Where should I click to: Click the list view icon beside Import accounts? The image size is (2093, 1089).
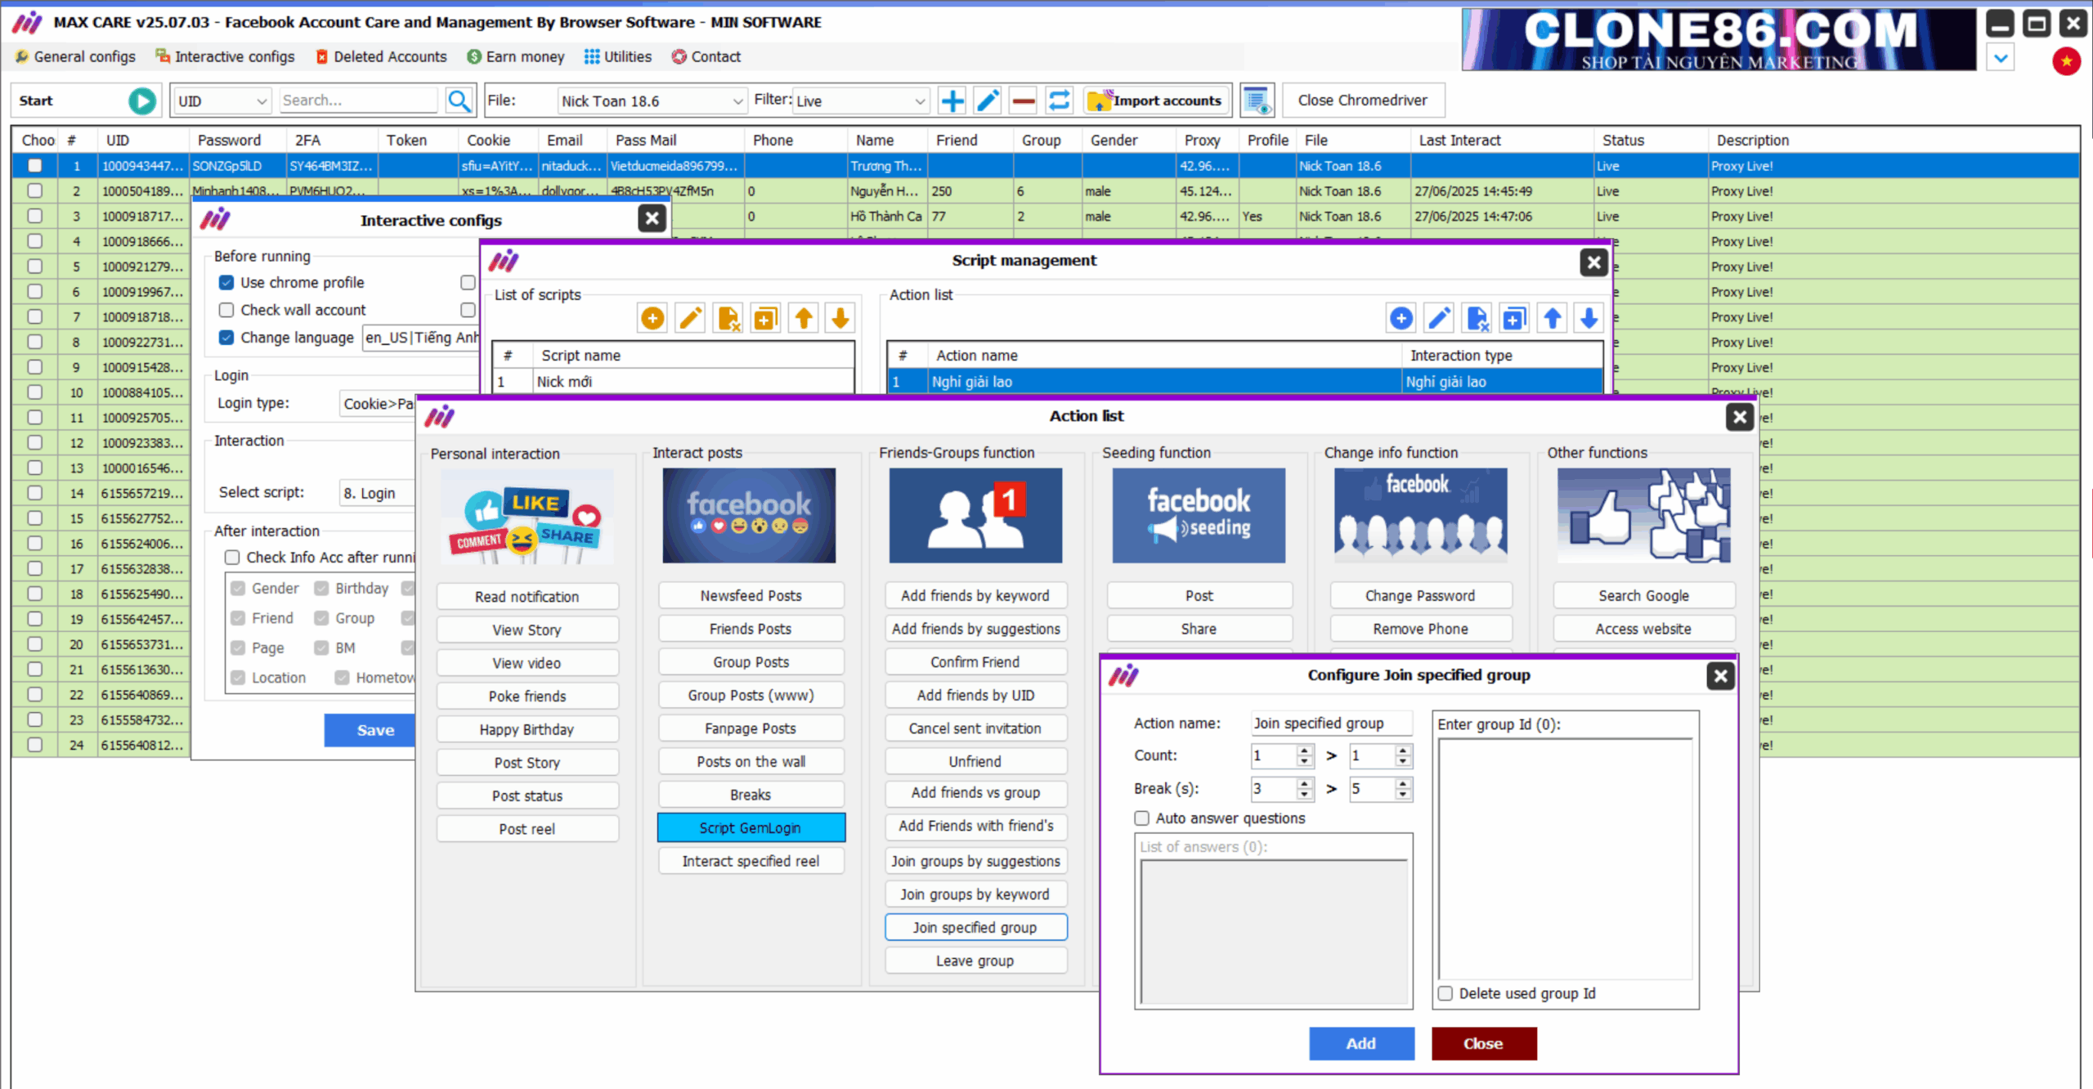tap(1257, 101)
